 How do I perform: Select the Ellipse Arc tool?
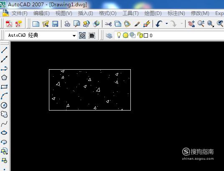4,142
